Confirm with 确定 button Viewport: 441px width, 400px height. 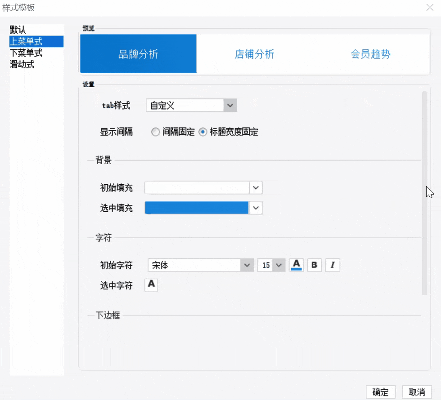pos(381,392)
